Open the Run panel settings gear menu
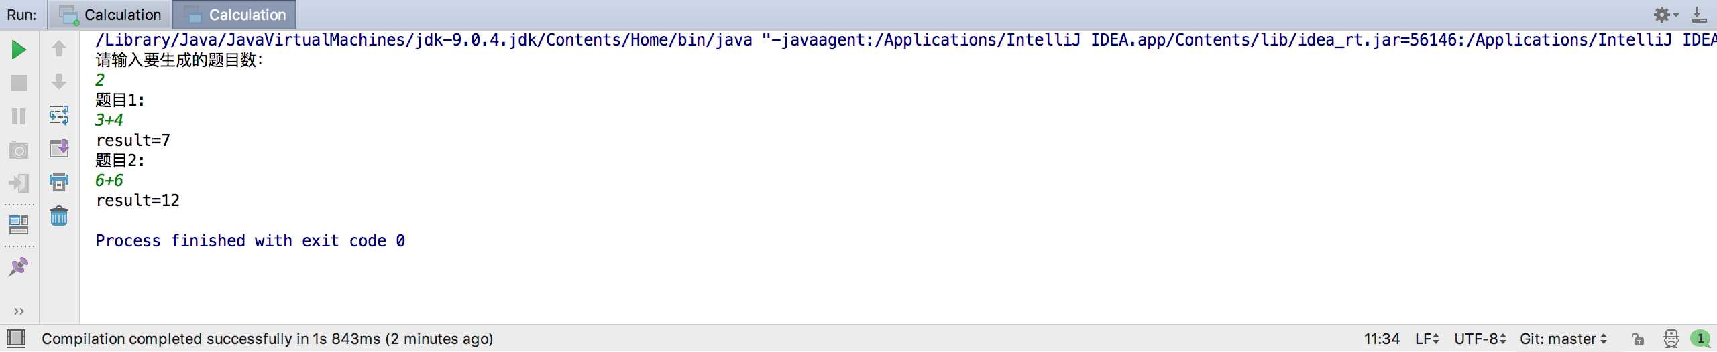This screenshot has height=352, width=1717. click(1665, 15)
